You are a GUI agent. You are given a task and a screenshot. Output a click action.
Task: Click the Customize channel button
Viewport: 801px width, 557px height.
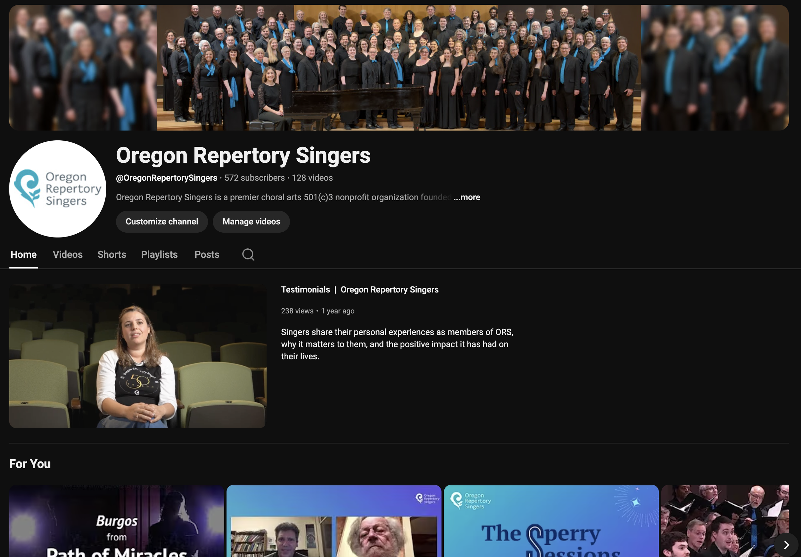click(161, 221)
